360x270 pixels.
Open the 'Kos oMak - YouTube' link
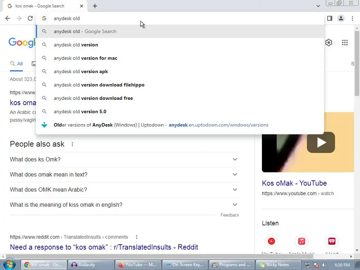click(294, 183)
